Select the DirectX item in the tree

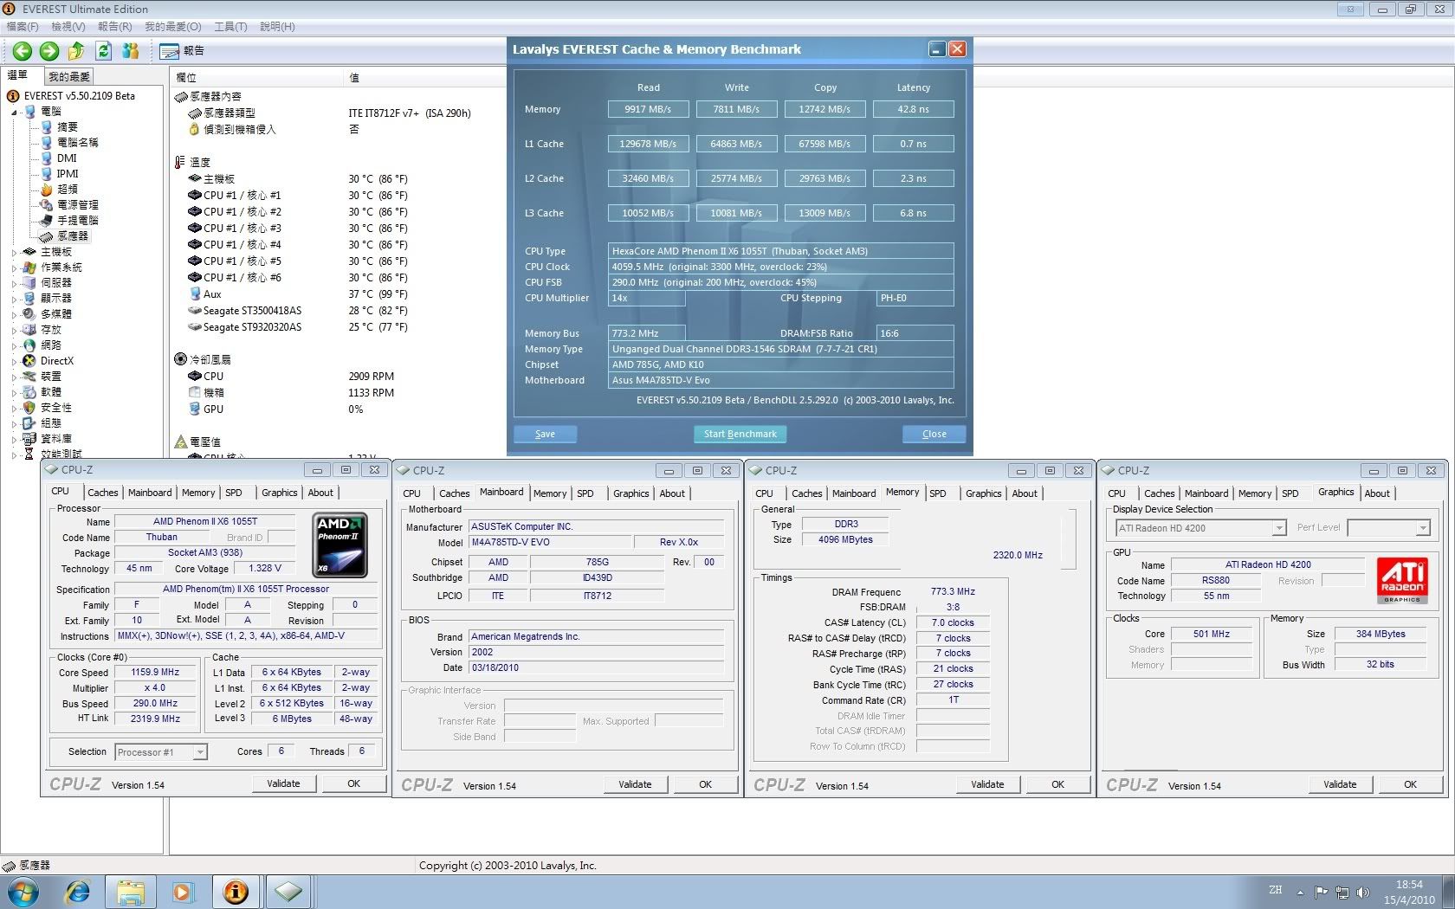[56, 361]
